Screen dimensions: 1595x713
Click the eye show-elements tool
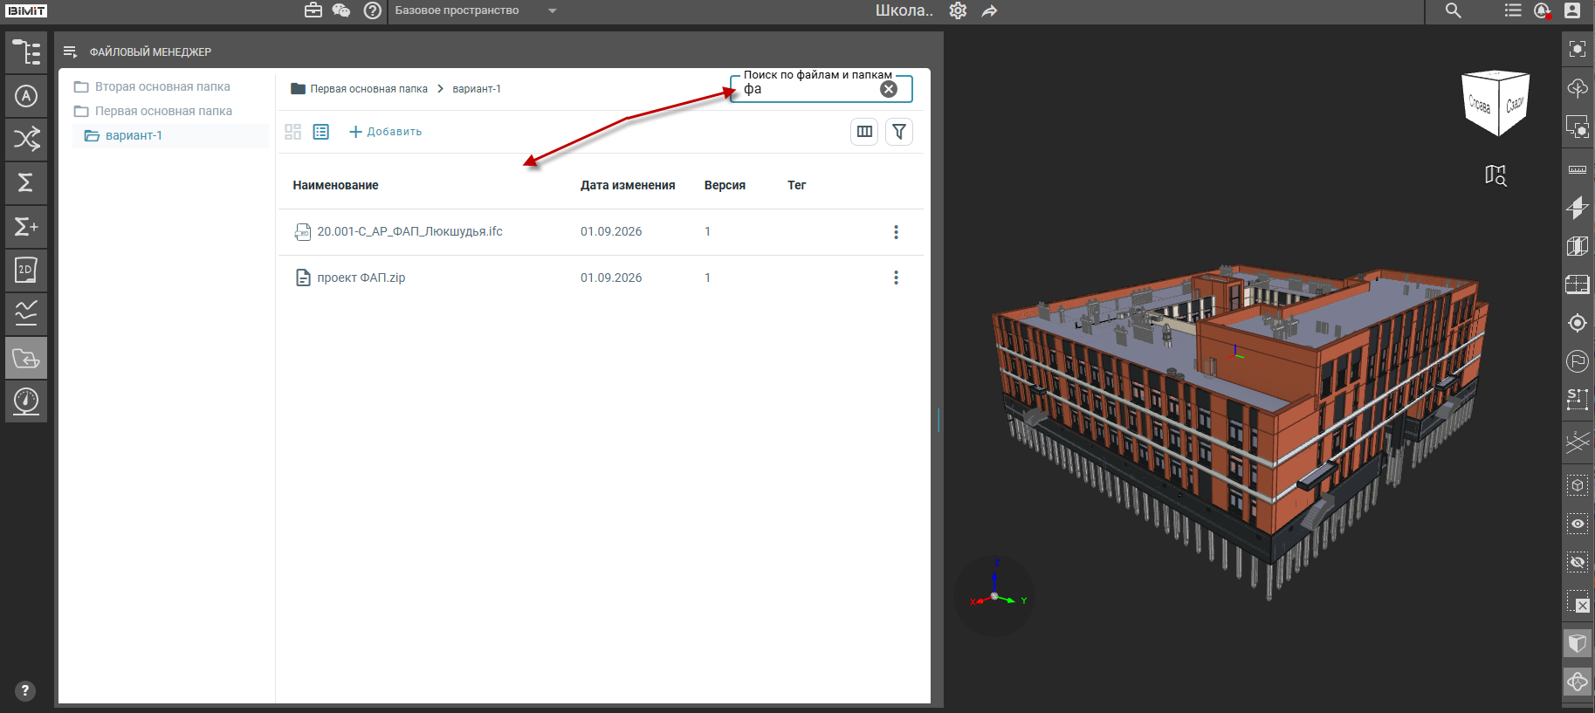[x=1578, y=524]
